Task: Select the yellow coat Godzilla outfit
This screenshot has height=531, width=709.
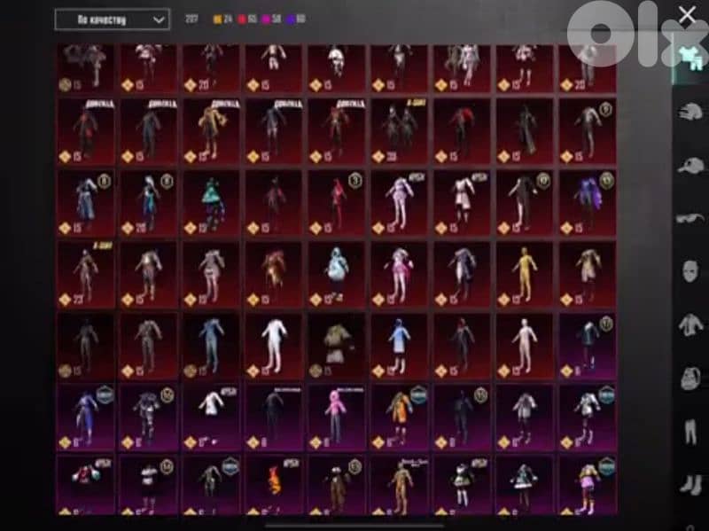Action: coord(211,131)
